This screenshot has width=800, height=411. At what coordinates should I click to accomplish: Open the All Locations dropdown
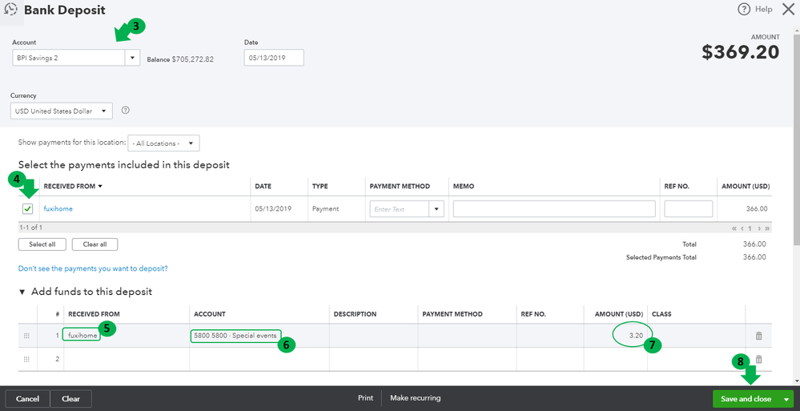pos(164,143)
